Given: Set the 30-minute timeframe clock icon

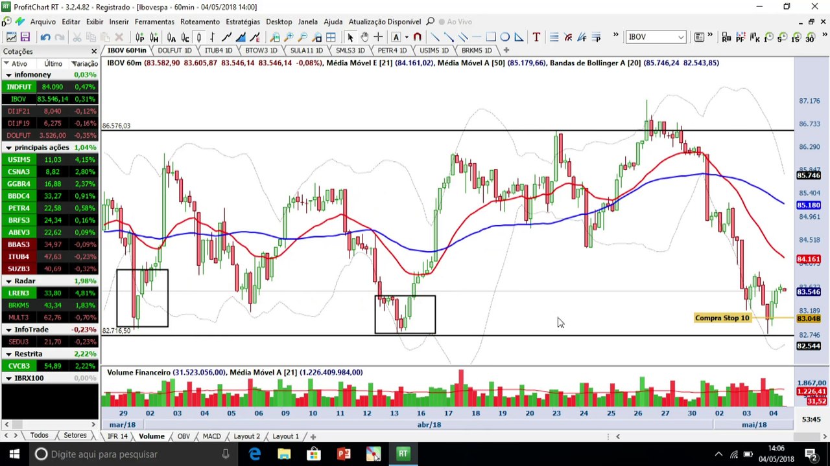Looking at the screenshot, I should coord(810,38).
